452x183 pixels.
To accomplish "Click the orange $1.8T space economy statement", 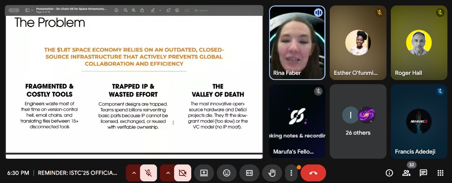I will (134, 57).
